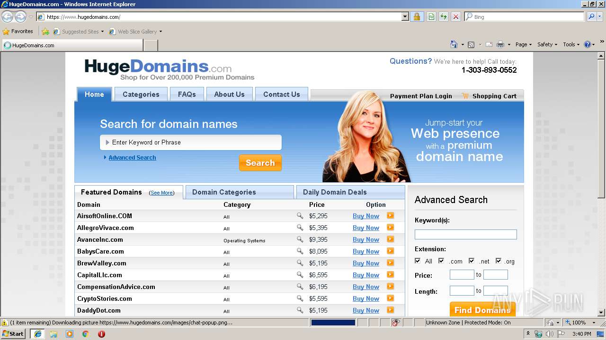Viewport: 606px width, 340px height.
Task: Click orange arrow icon for CryptoStories.com
Action: coord(390,298)
